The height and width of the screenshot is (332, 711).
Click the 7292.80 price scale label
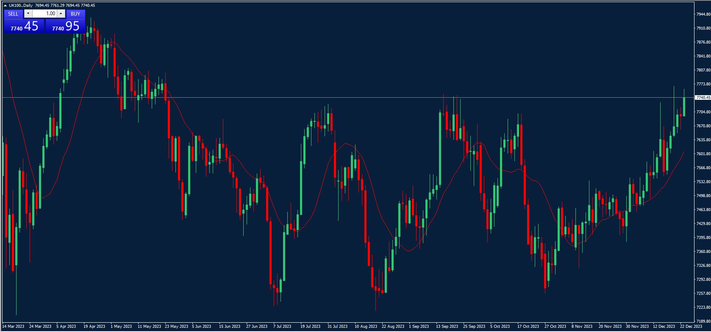(x=703, y=280)
